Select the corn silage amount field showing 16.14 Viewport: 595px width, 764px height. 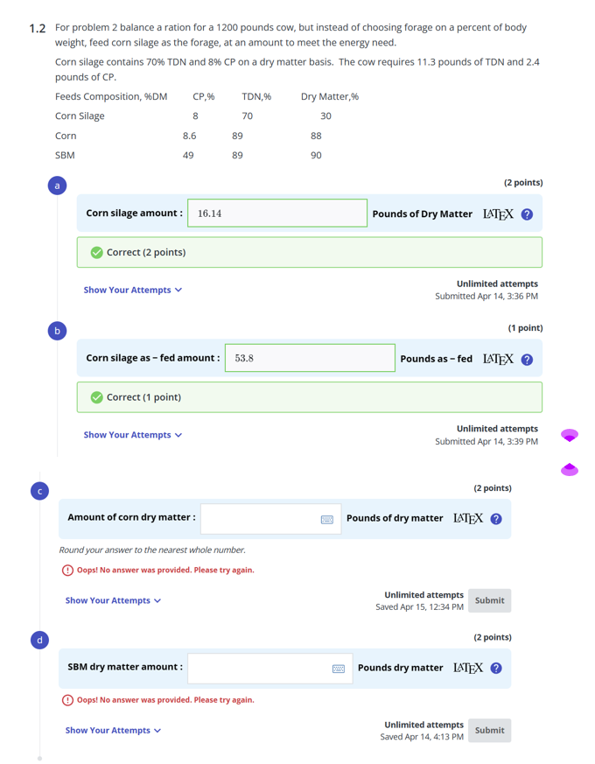276,212
